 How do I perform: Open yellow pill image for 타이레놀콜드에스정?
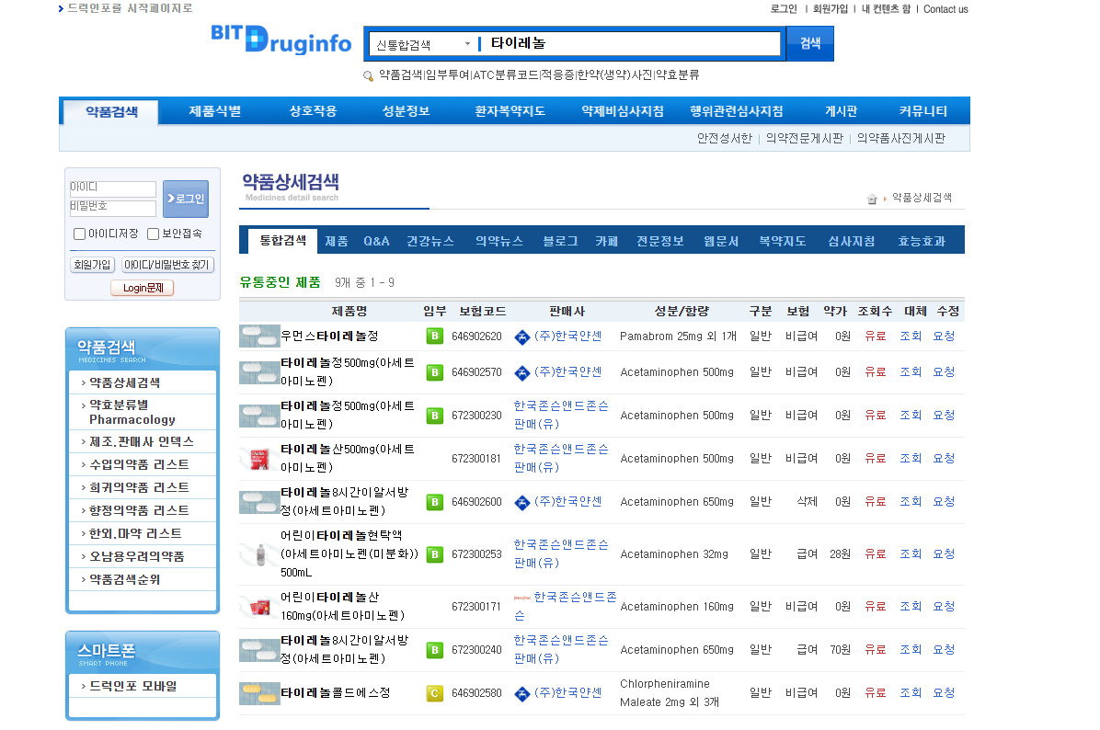coord(259,693)
